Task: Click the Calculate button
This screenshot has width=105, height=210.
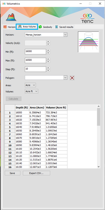Action: [13, 99]
